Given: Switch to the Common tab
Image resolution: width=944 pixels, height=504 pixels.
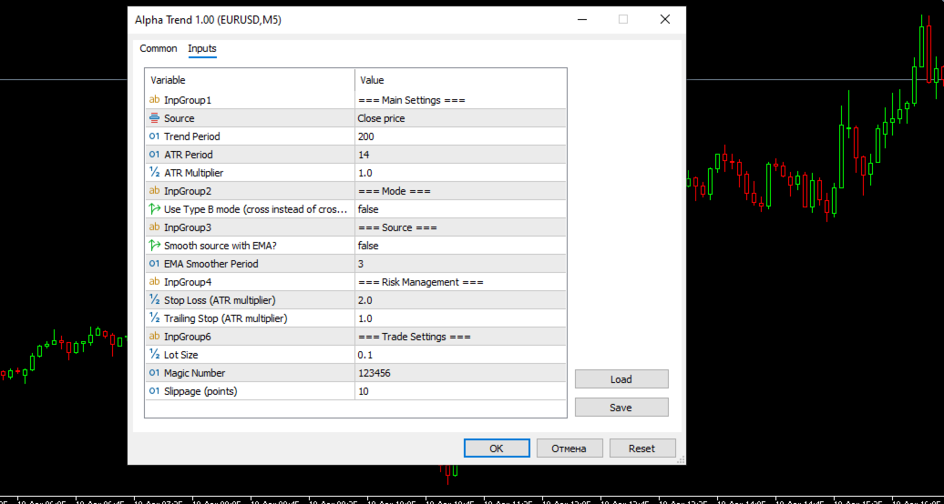Looking at the screenshot, I should [x=159, y=49].
